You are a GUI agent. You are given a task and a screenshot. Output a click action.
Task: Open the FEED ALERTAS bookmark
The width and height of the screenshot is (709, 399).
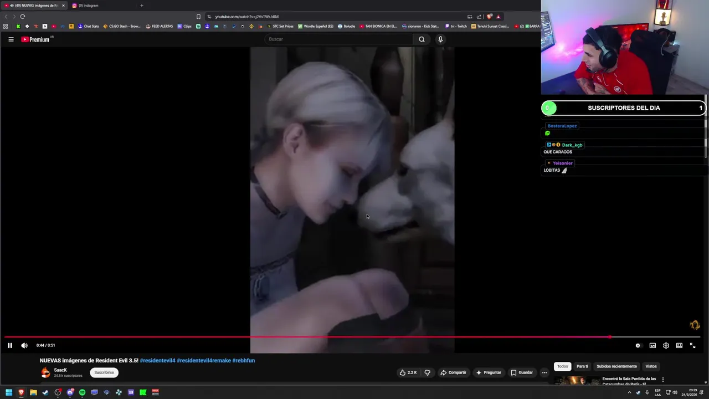click(x=160, y=26)
